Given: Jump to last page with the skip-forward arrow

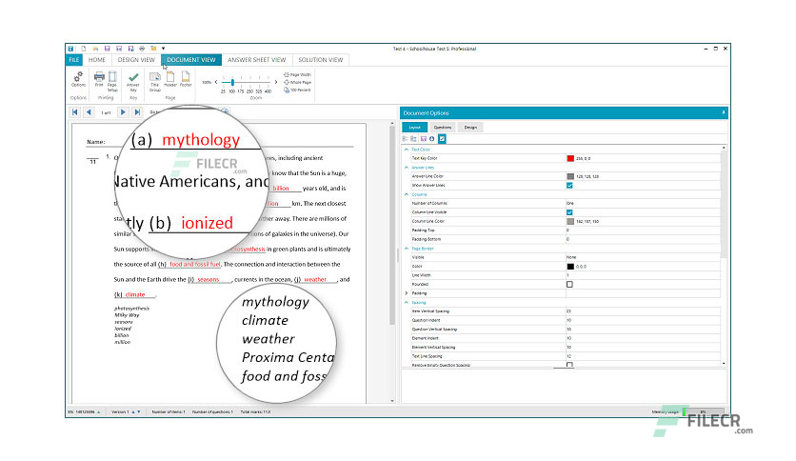Looking at the screenshot, I should point(136,112).
